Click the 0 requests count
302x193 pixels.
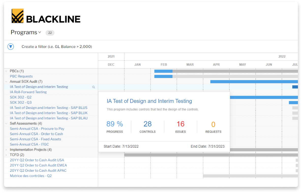pyautogui.click(x=213, y=124)
